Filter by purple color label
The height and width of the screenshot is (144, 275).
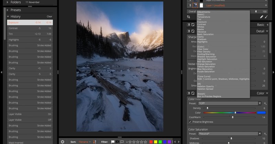point(169,142)
